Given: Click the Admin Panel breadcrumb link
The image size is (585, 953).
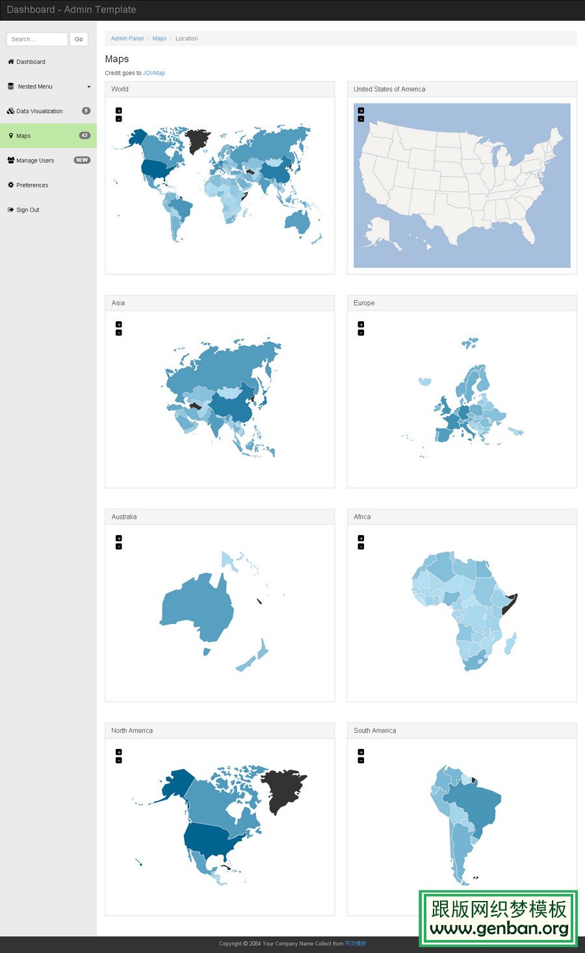Looking at the screenshot, I should (x=127, y=38).
